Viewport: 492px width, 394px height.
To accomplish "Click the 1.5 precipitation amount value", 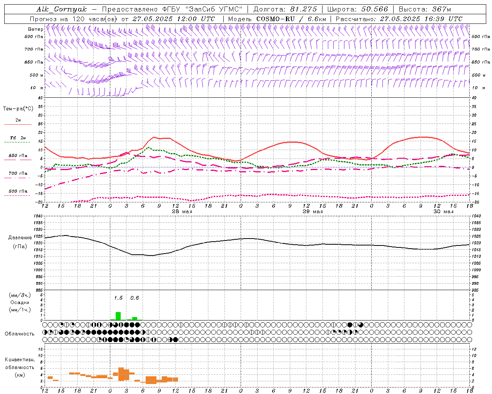I will (118, 298).
